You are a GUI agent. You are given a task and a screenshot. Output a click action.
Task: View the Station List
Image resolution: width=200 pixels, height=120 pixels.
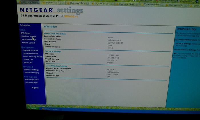pyautogui.click(x=28, y=60)
